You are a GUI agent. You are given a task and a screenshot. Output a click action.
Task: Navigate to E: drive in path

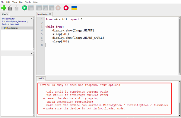click(x=3, y=21)
